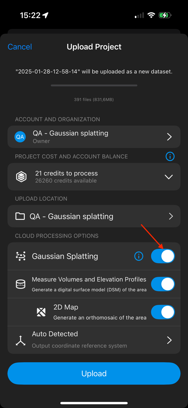This screenshot has width=188, height=408.
Task: Open info for Project Cost and Account Balance
Action: (x=170, y=156)
